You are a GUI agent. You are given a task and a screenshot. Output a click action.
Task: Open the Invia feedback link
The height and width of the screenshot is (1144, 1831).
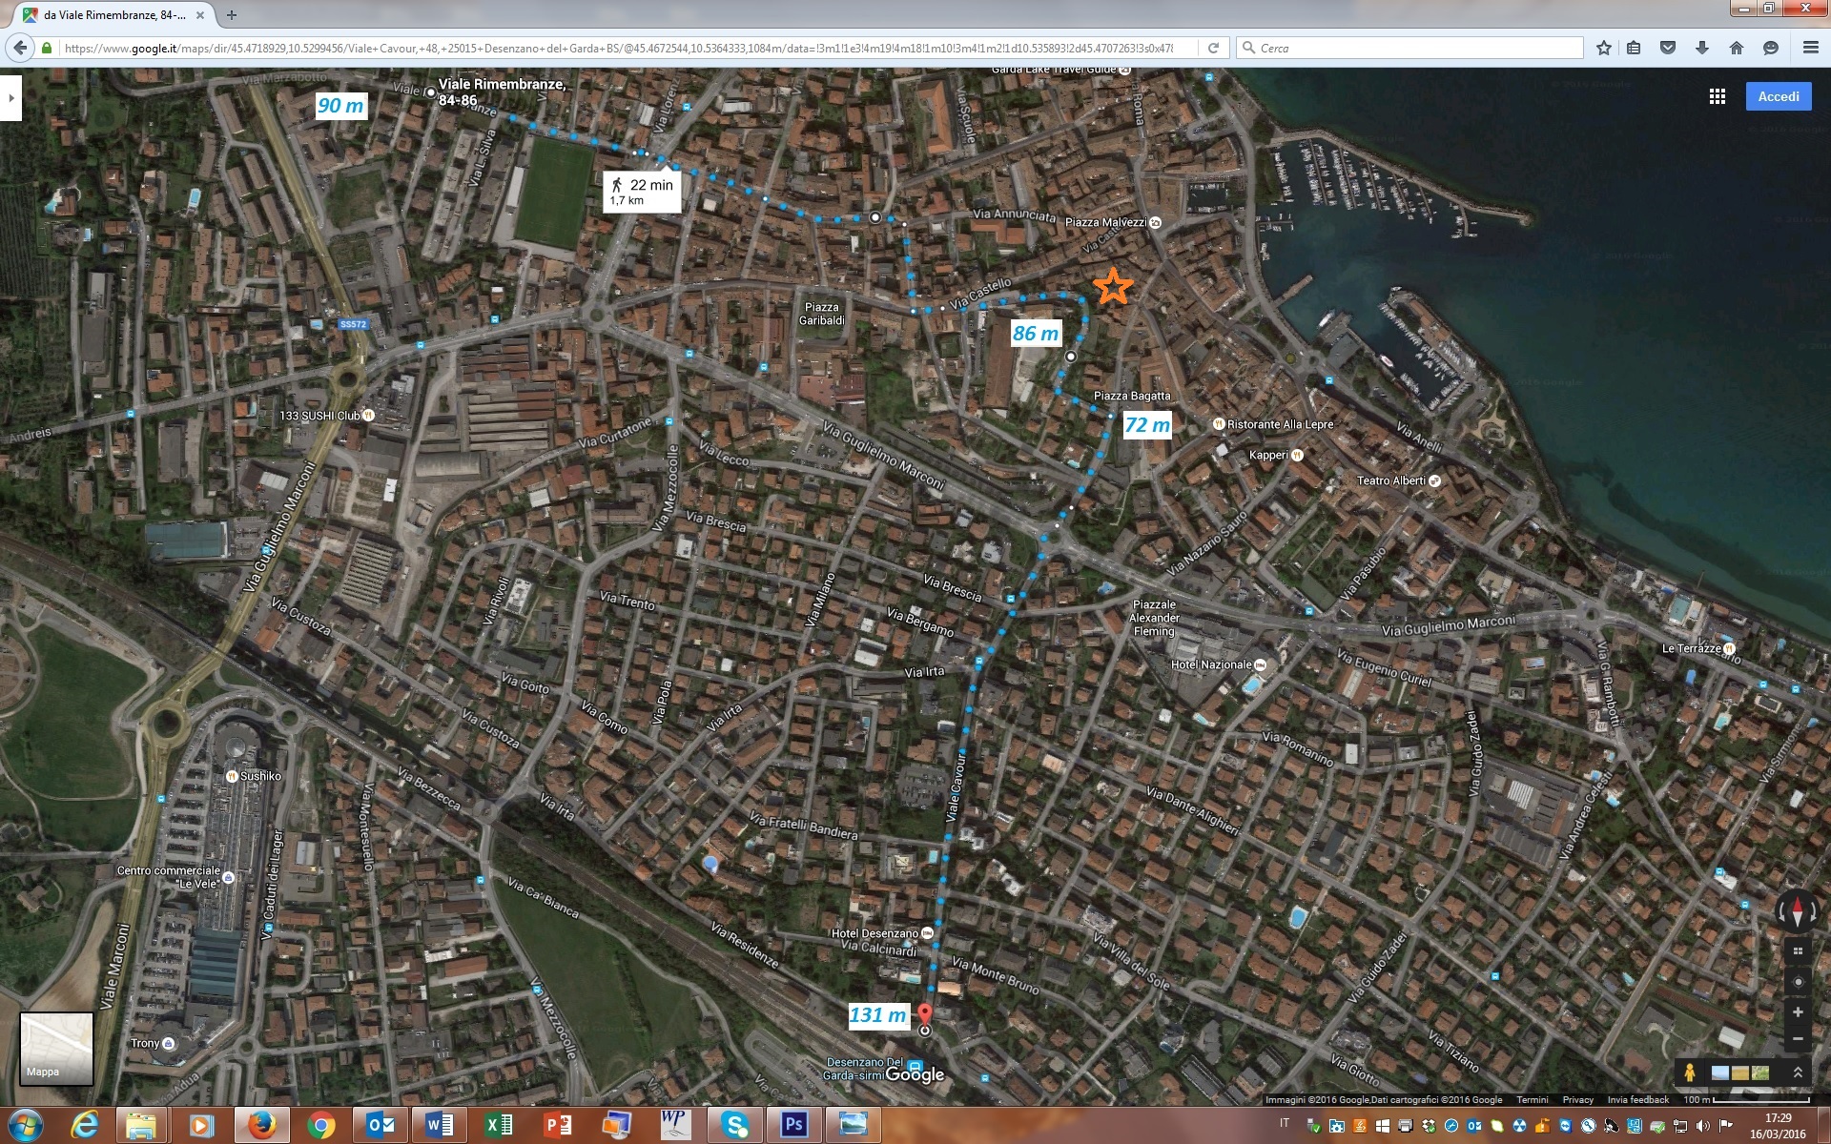click(1637, 1099)
